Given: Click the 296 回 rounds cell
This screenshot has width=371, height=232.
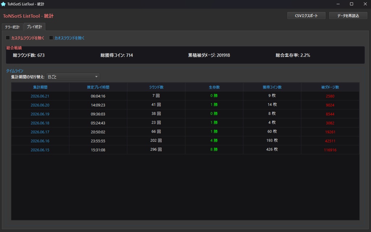Looking at the screenshot, I should coord(156,150).
